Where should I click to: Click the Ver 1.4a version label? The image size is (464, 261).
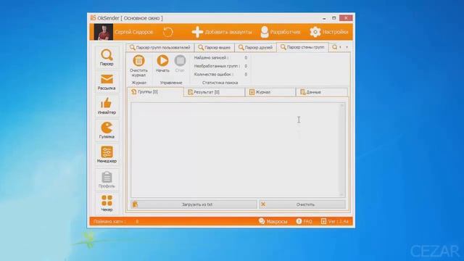[335, 221]
